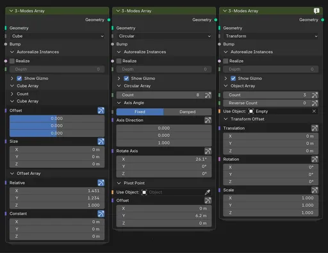This screenshot has height=253, width=328.
Task: Collapse the Axis Angle panel
Action: pos(119,103)
